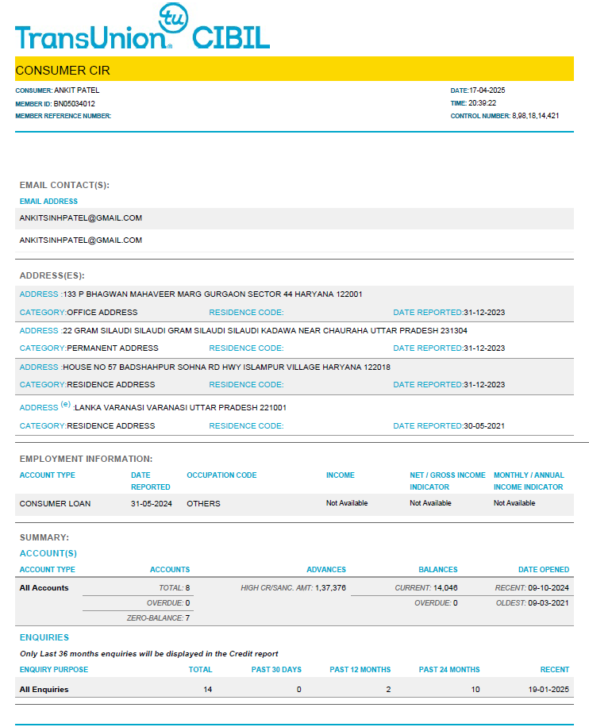Click ENQUIRY PURPOSE column header
The image size is (589, 727).
(54, 670)
